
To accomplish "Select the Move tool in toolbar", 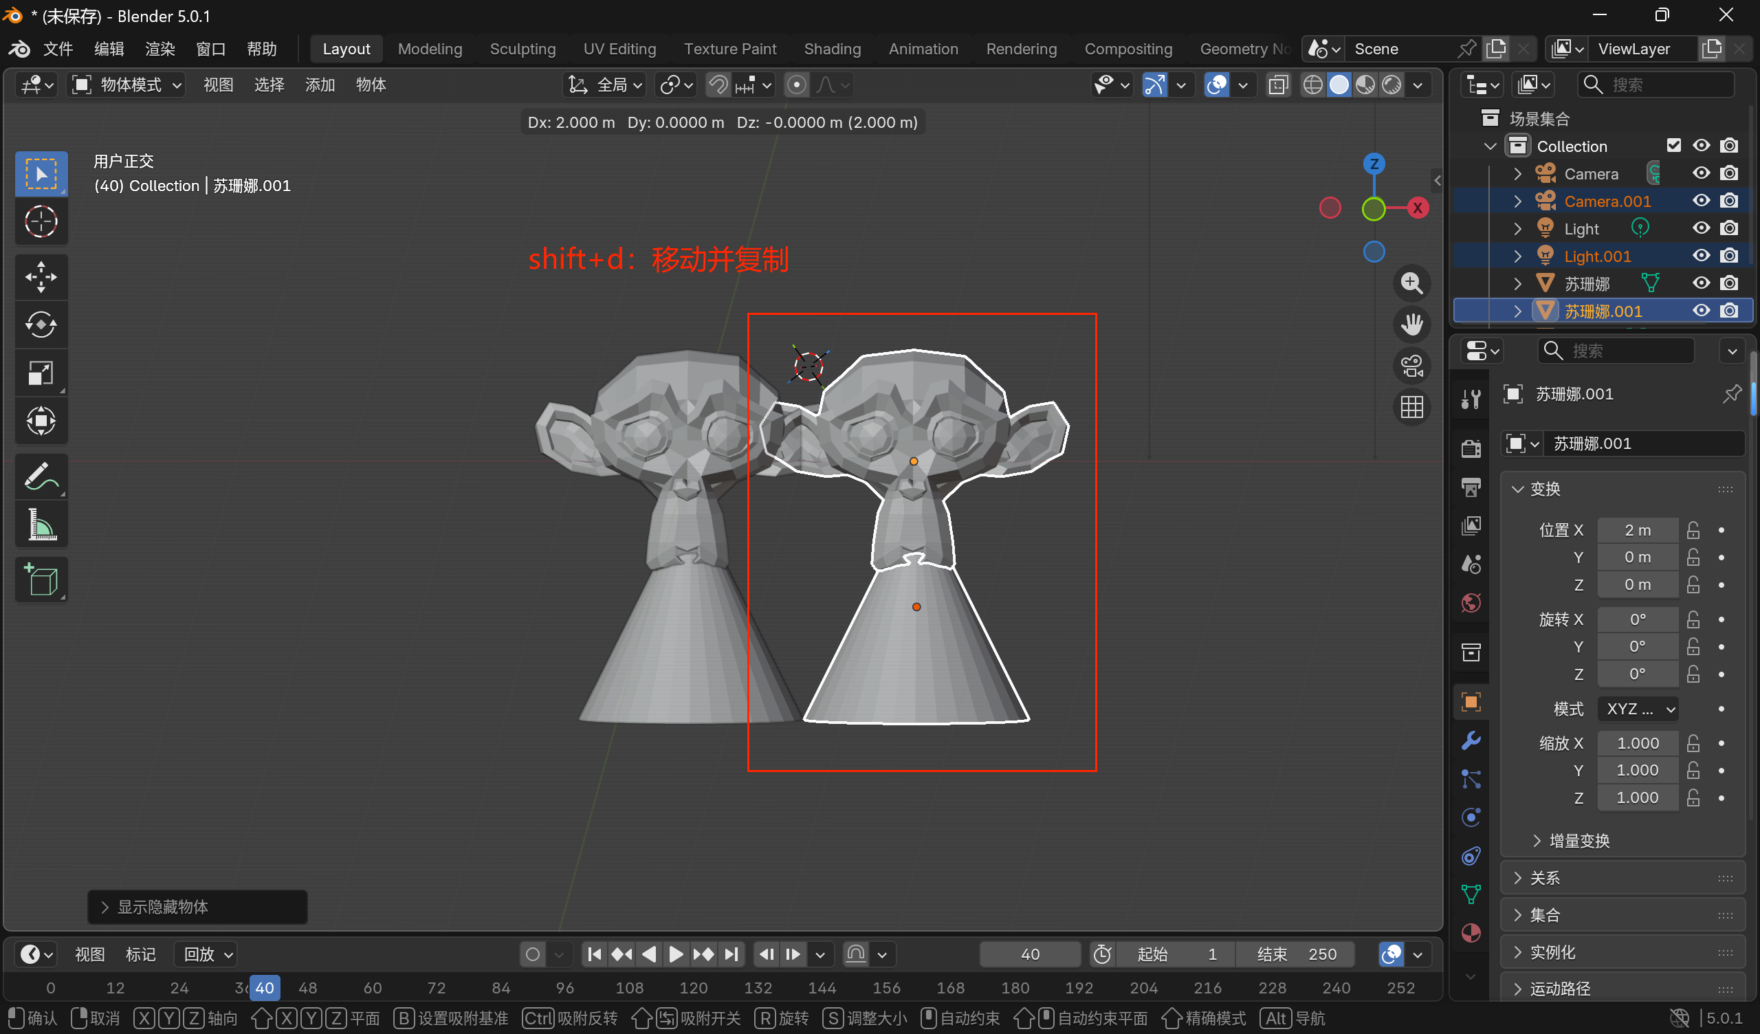I will pyautogui.click(x=41, y=276).
